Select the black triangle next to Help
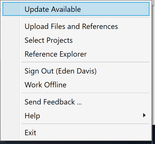The width and height of the screenshot is (155, 144). pyautogui.click(x=144, y=115)
